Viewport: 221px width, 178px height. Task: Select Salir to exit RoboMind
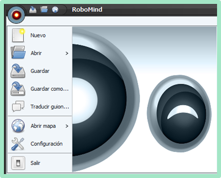point(35,163)
